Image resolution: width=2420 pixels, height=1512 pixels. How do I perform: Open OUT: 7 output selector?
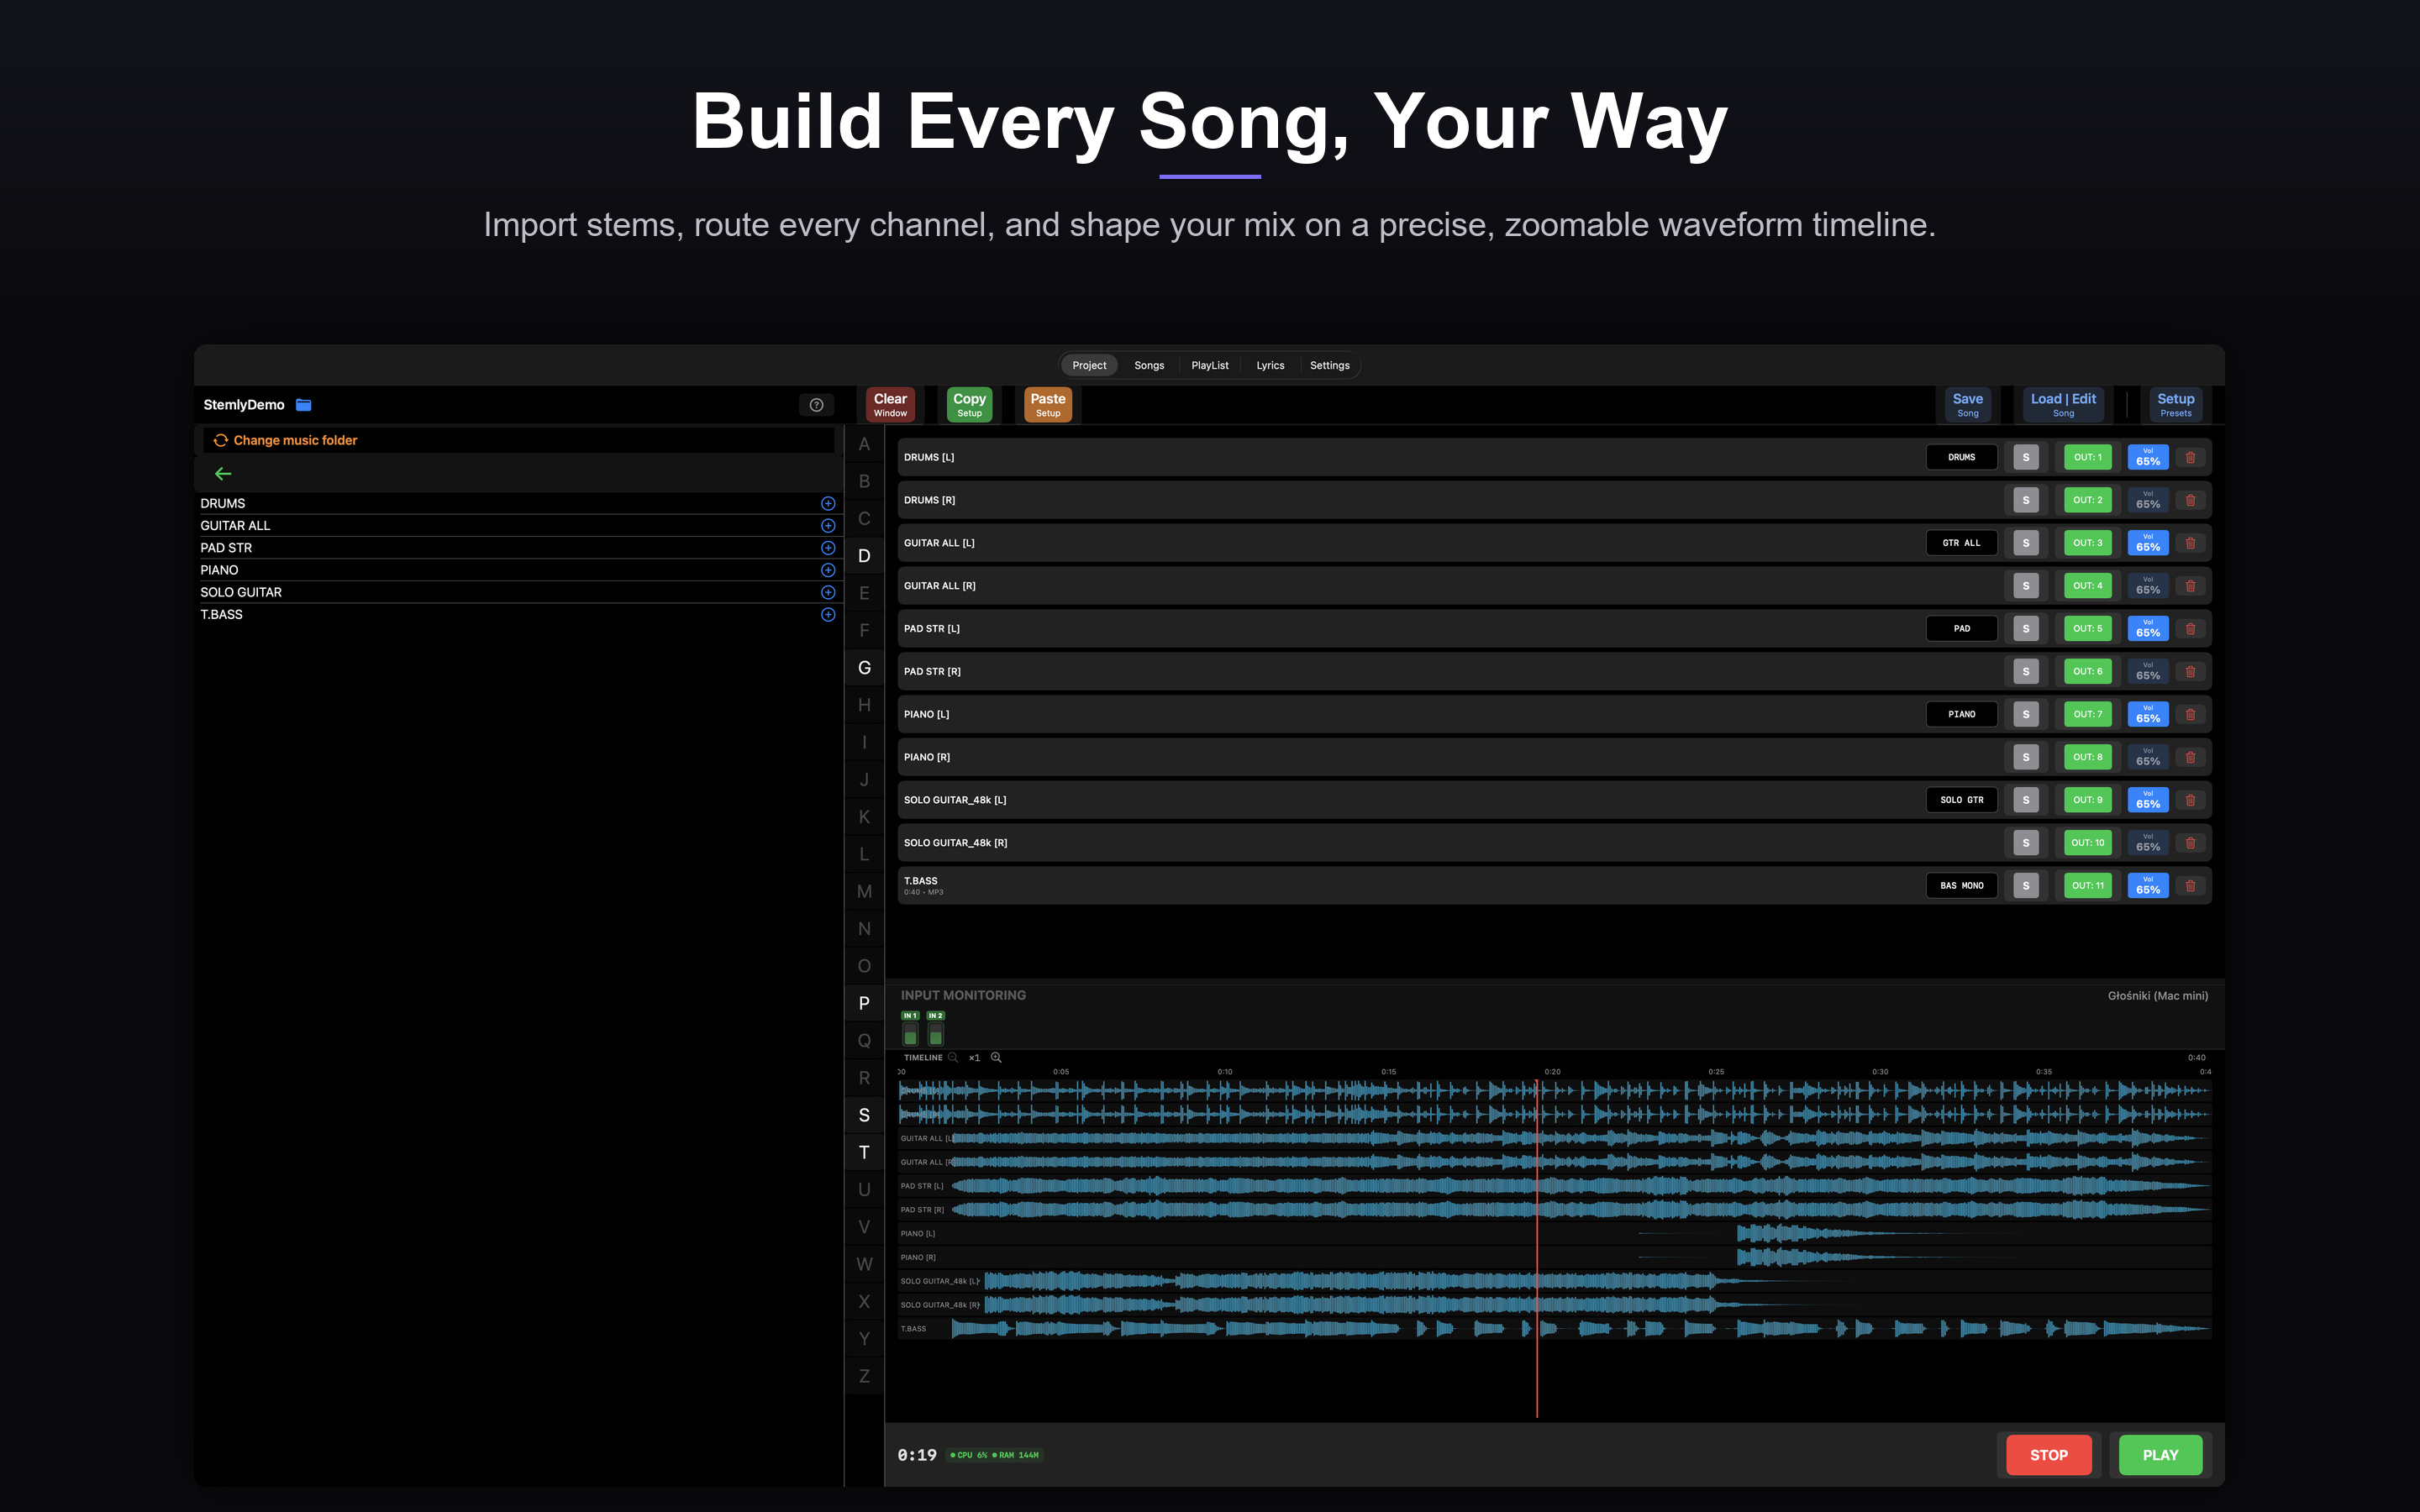click(2088, 715)
